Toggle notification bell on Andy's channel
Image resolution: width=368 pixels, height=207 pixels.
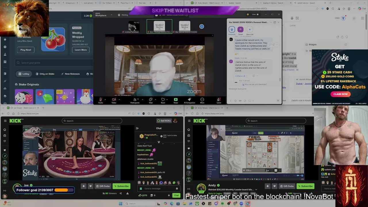pos(268,186)
